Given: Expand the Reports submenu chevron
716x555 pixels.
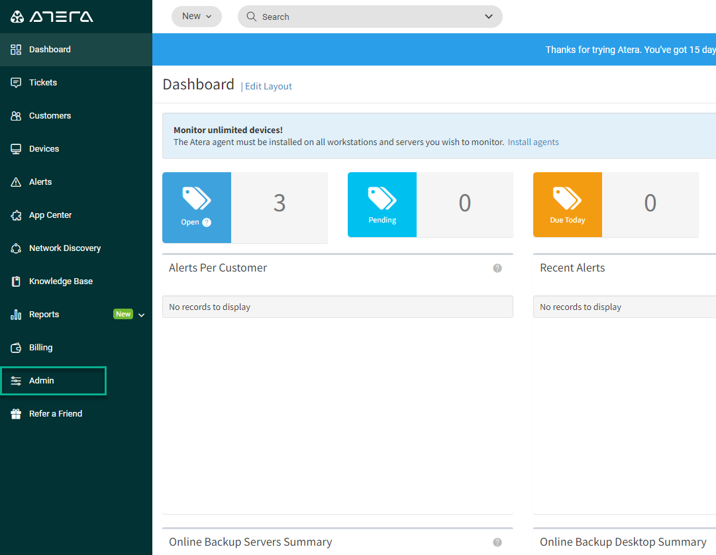Looking at the screenshot, I should pos(142,315).
